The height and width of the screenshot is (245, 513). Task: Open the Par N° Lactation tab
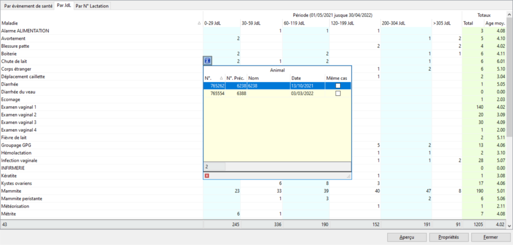click(x=92, y=6)
